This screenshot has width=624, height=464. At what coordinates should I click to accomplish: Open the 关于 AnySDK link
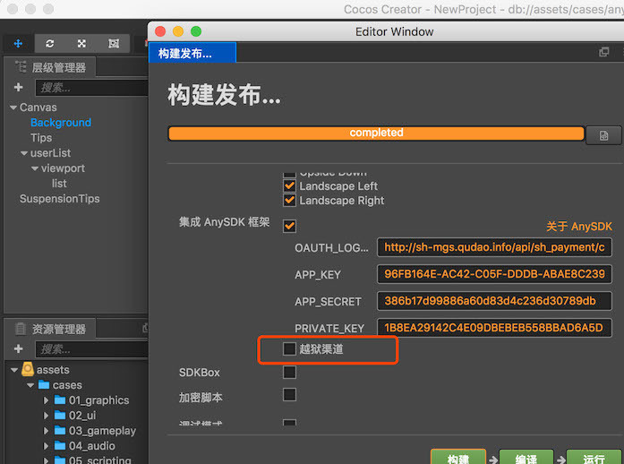click(579, 227)
